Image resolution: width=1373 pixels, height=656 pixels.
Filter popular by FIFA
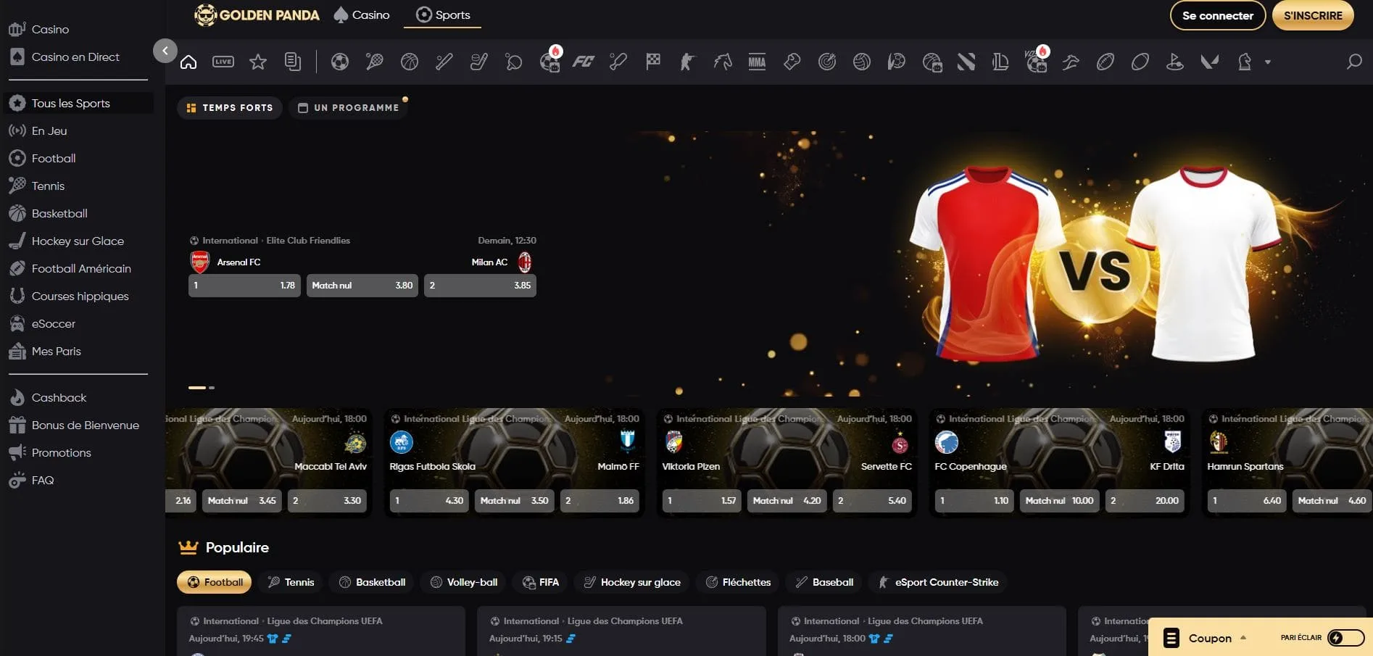click(541, 582)
